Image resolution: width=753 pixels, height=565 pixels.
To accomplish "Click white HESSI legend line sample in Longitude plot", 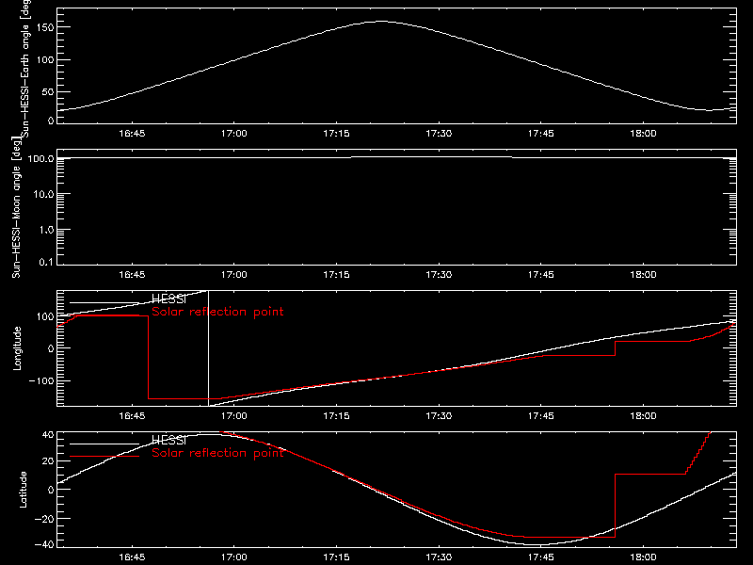I will click(x=104, y=302).
